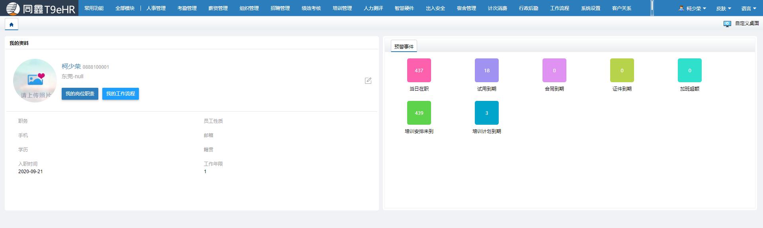Image resolution: width=763 pixels, height=228 pixels.
Task: Open the 合同到期 alert tile
Action: pos(554,70)
